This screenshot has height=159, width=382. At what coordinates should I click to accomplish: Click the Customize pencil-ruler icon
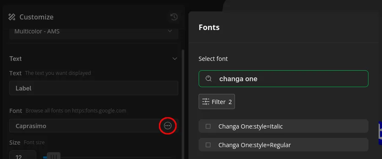pos(12,17)
